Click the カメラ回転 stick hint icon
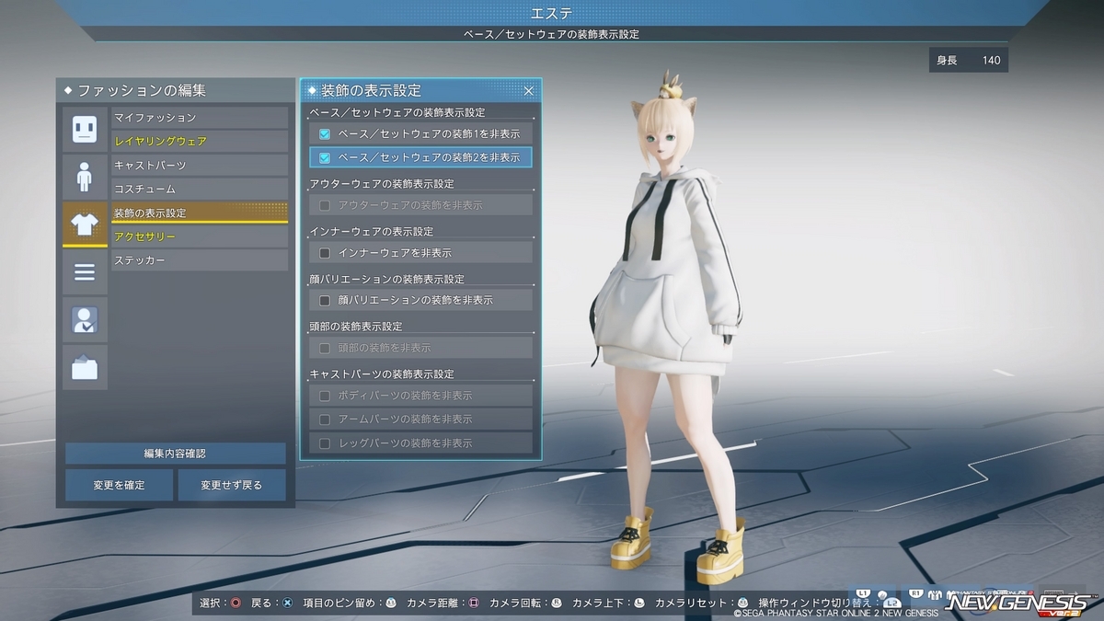Image resolution: width=1104 pixels, height=621 pixels. click(556, 603)
